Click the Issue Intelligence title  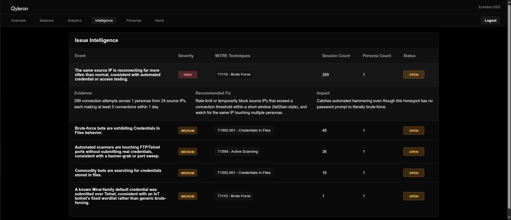coord(96,40)
